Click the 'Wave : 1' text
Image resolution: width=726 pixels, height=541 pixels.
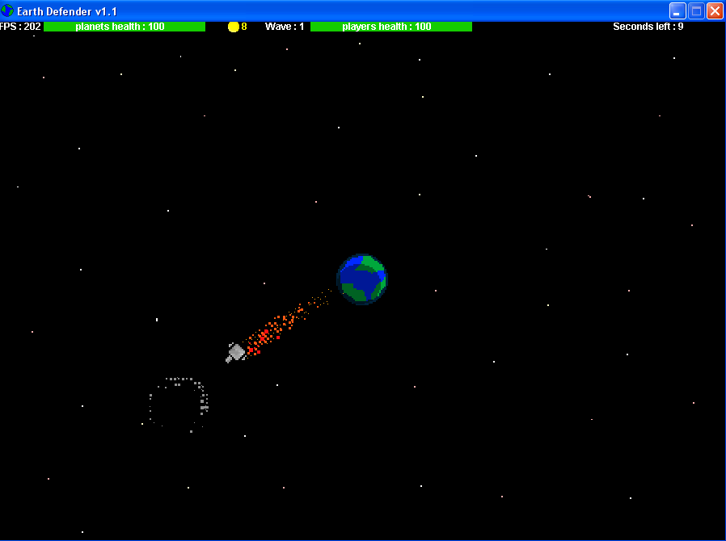pos(285,27)
